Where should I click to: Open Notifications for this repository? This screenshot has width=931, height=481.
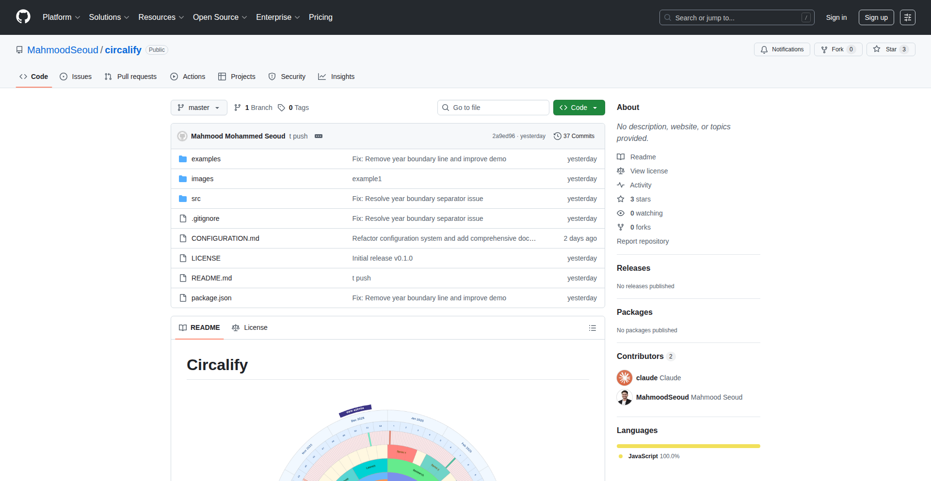782,49
